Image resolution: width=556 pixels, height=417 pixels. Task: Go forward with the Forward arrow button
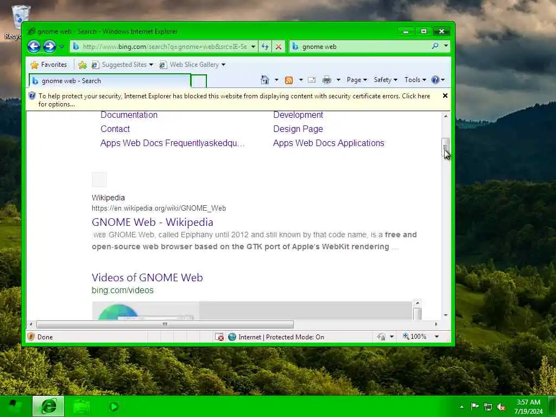pos(49,47)
